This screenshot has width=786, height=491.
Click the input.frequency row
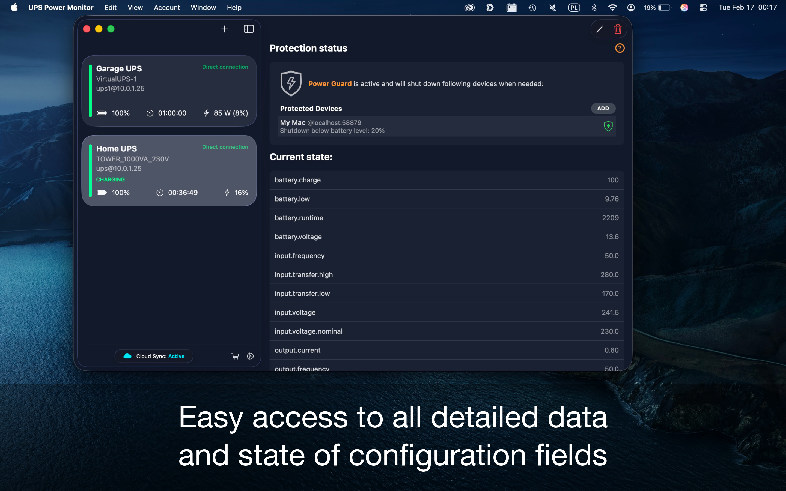click(446, 256)
